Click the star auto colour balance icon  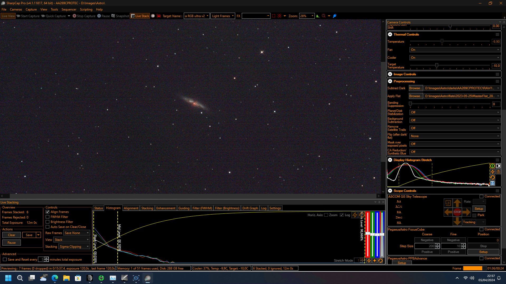(x=374, y=261)
